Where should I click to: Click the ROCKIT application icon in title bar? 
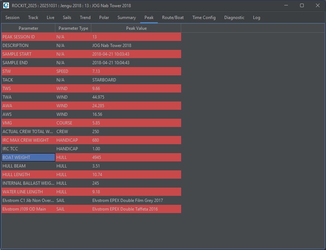pyautogui.click(x=6, y=5)
